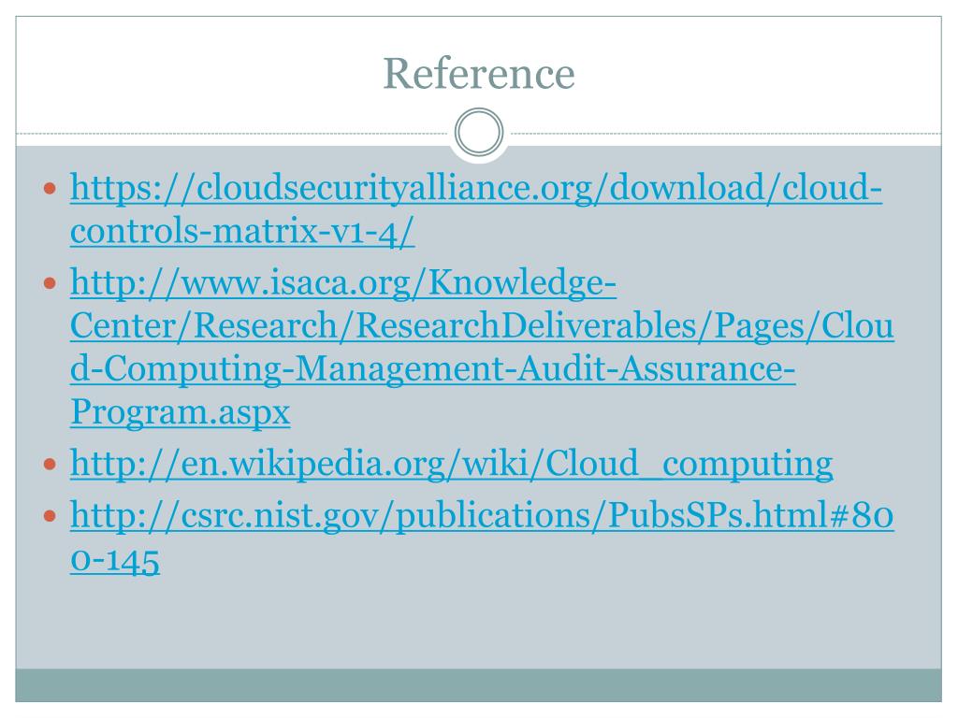958x718 pixels.
Task: Click the bullet beside the csrc.nist.gov link
Action: point(51,516)
